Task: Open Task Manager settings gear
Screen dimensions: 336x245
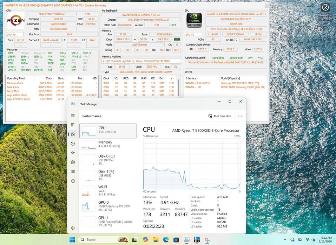Action: pyautogui.click(x=73, y=228)
